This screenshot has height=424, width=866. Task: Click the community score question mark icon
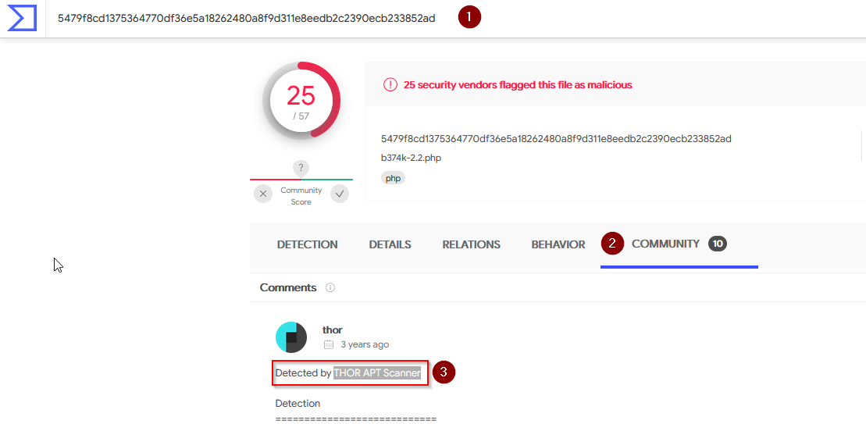[x=301, y=168]
